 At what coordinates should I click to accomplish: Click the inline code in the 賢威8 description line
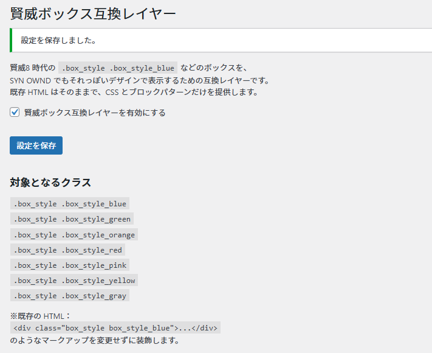(x=118, y=68)
